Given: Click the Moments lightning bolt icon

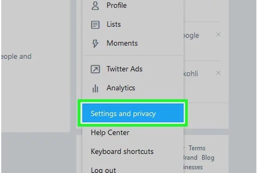Looking at the screenshot, I should [x=95, y=43].
